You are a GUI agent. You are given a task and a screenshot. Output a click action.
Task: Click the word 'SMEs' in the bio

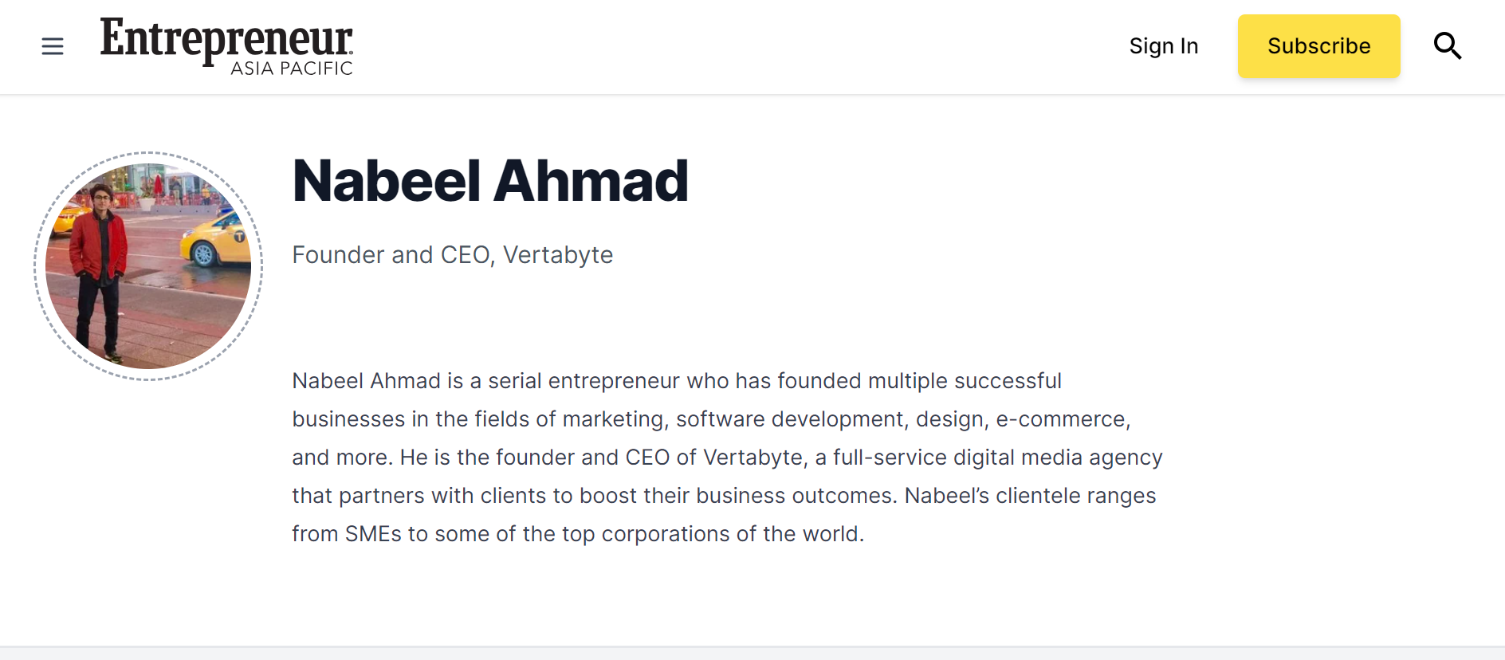373,534
